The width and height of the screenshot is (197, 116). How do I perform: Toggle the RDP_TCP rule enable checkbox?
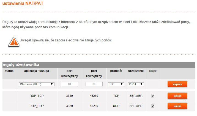153,96
